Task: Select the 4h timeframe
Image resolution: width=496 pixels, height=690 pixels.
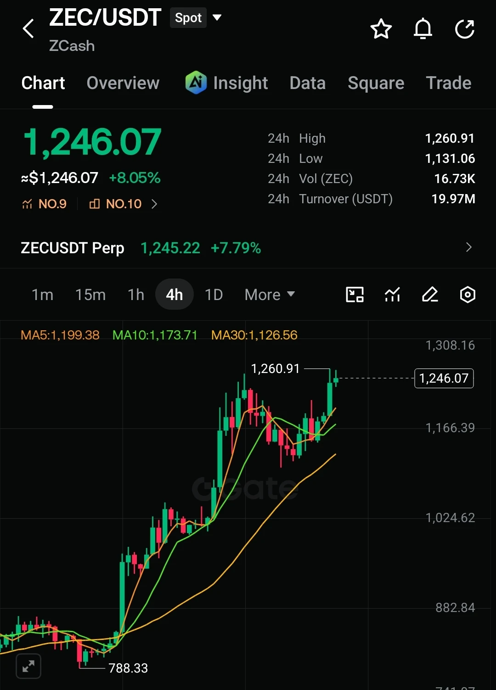Action: (x=175, y=295)
